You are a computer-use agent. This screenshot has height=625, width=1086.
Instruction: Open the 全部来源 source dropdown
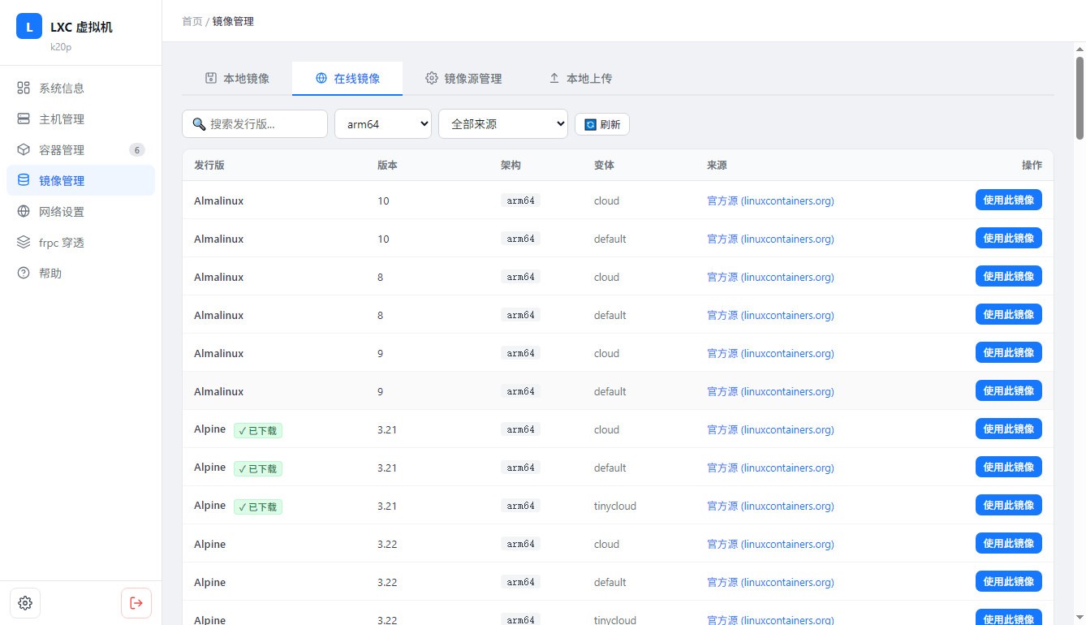pyautogui.click(x=503, y=124)
